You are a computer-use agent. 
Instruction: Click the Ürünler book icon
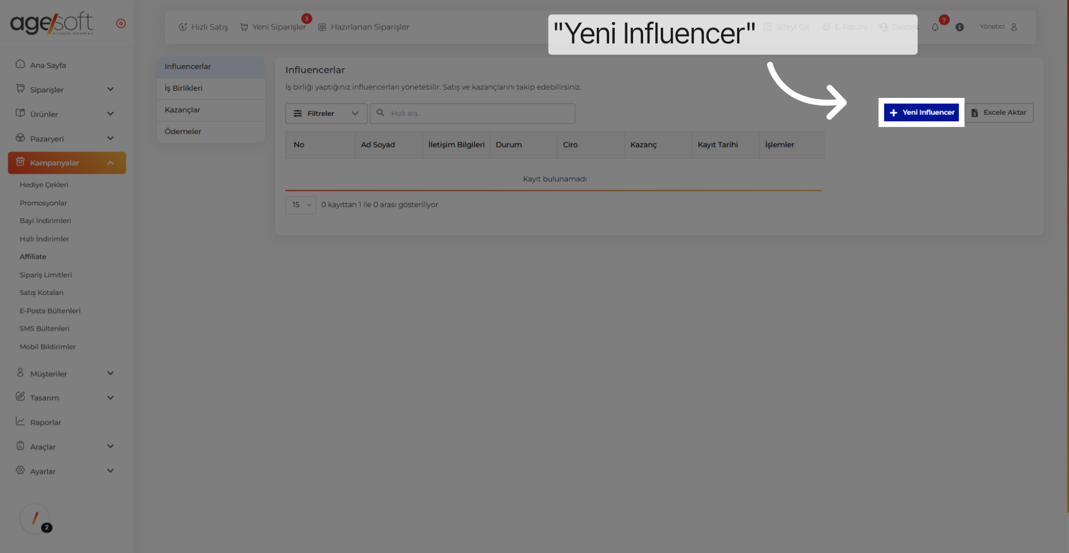(20, 113)
